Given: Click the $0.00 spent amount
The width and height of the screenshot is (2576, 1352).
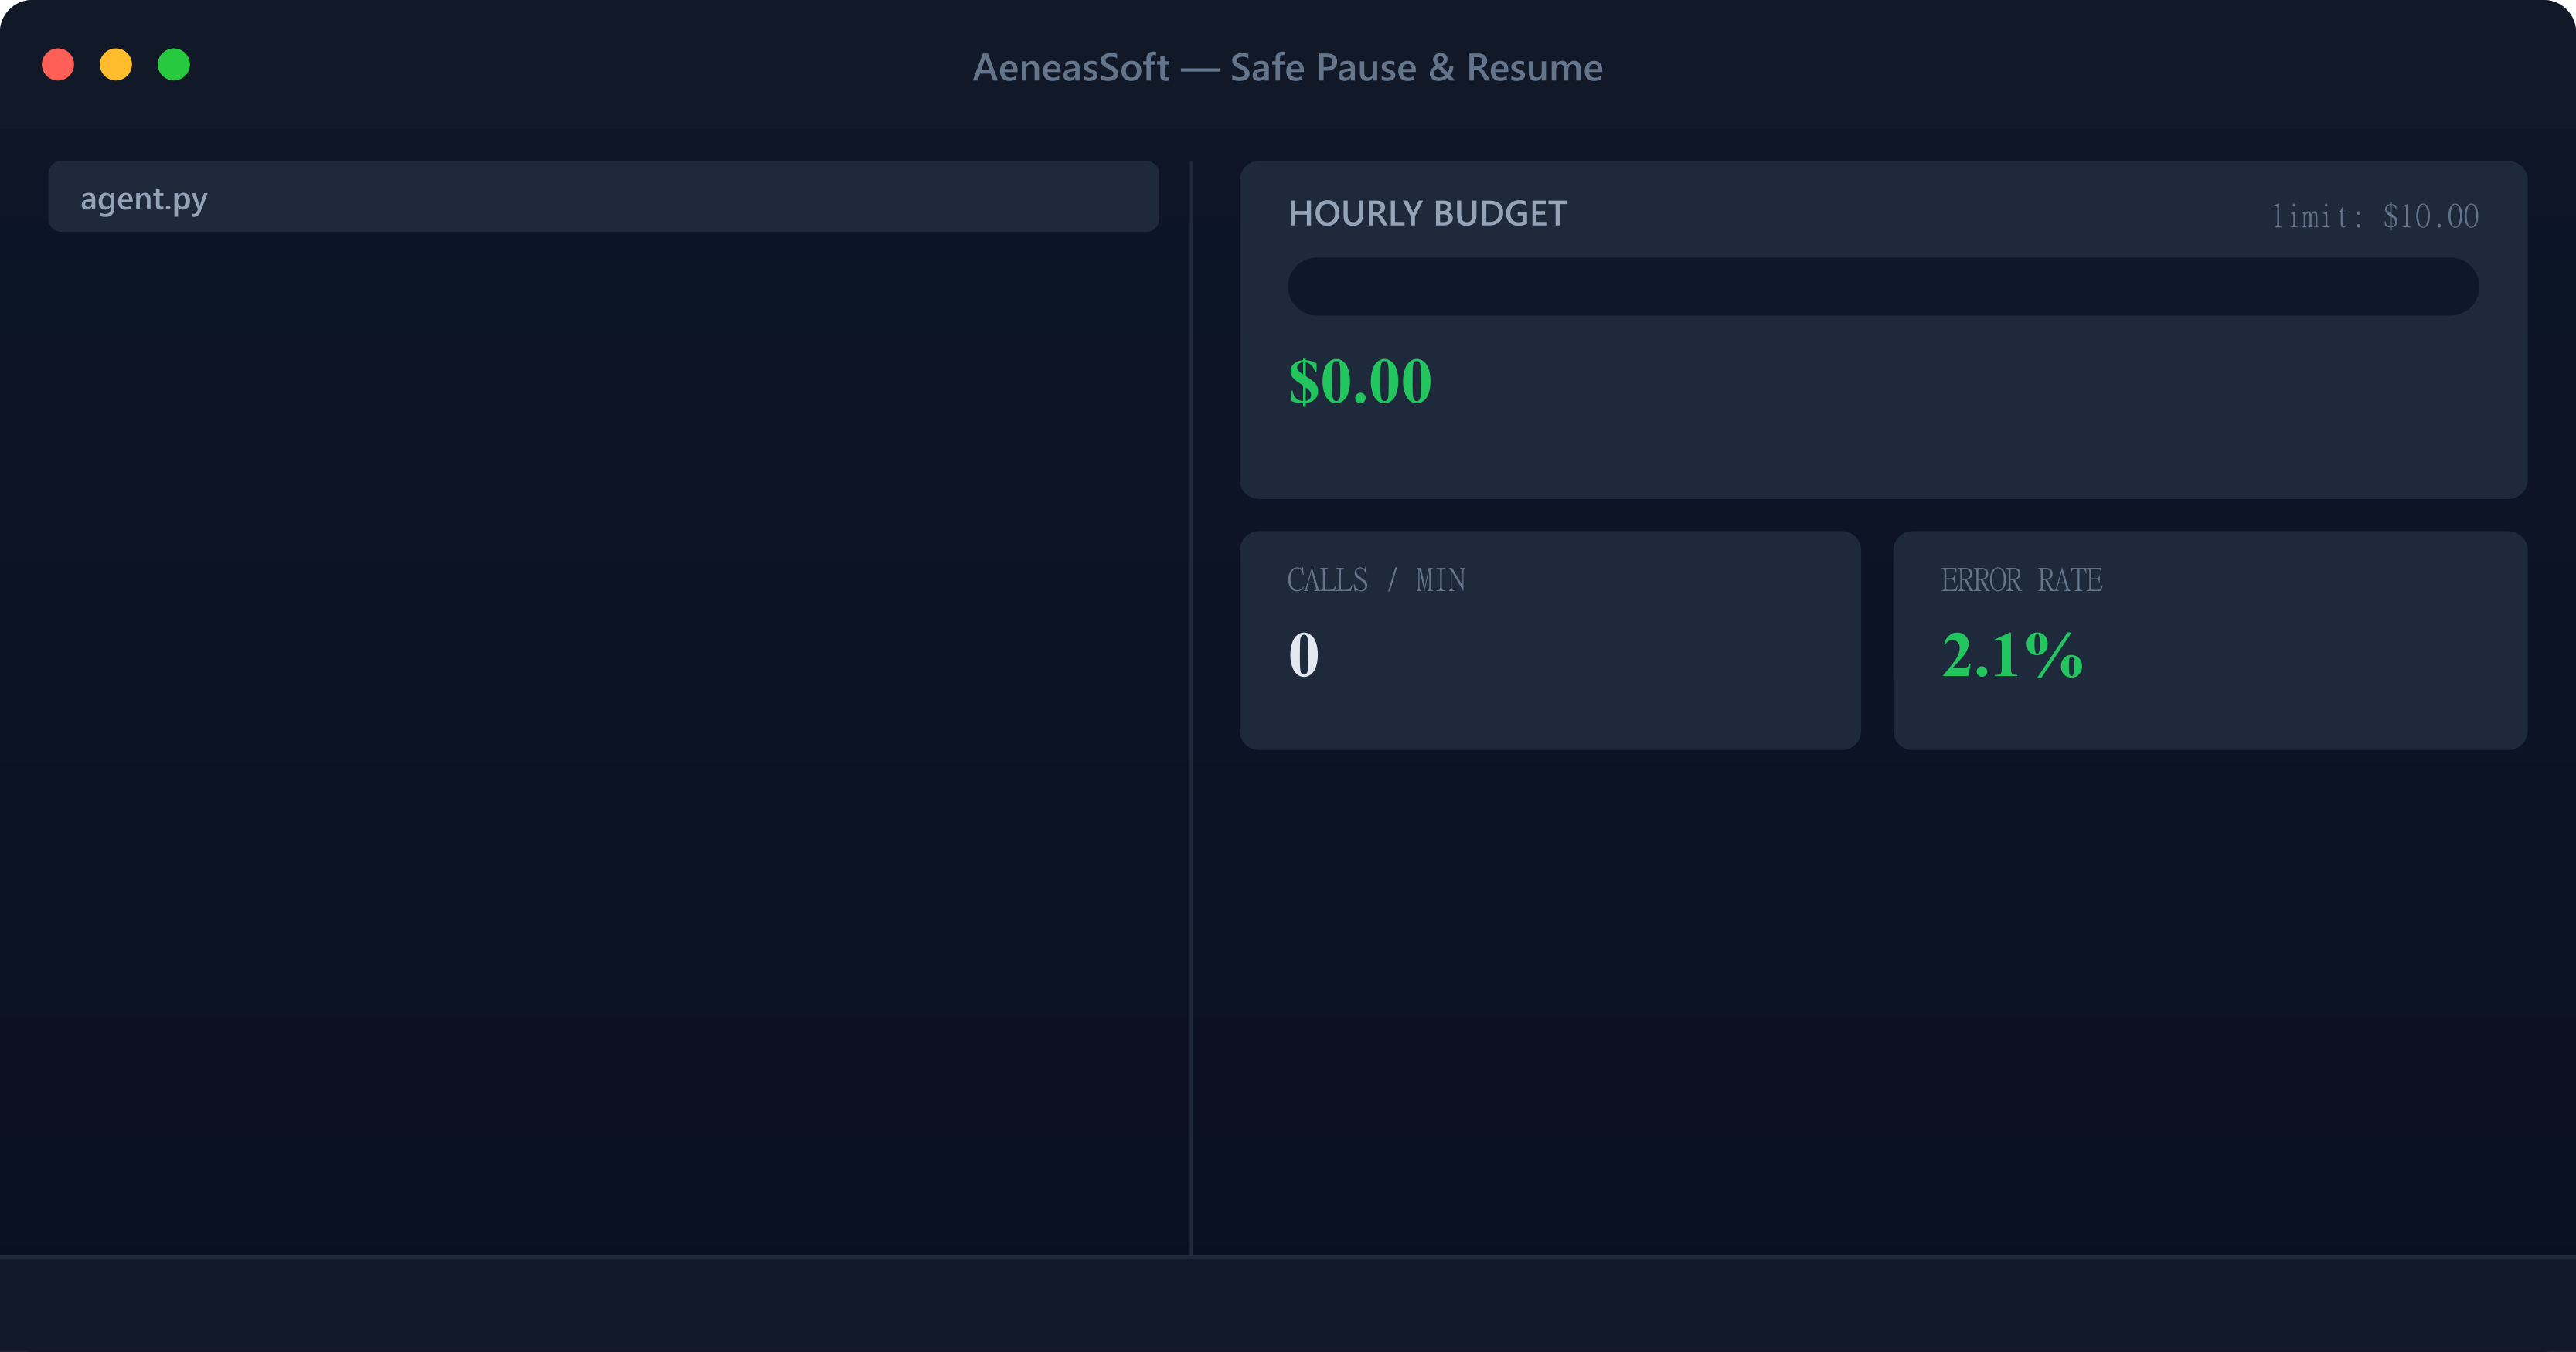Looking at the screenshot, I should click(x=1360, y=381).
